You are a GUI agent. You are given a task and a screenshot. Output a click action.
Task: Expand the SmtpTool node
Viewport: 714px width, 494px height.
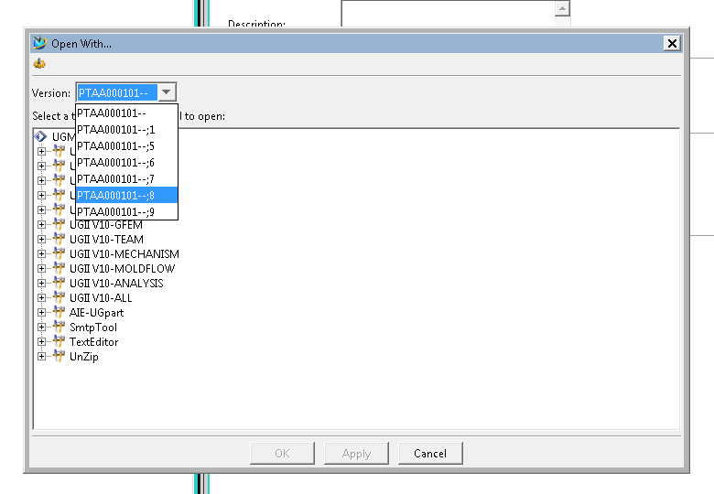click(41, 328)
